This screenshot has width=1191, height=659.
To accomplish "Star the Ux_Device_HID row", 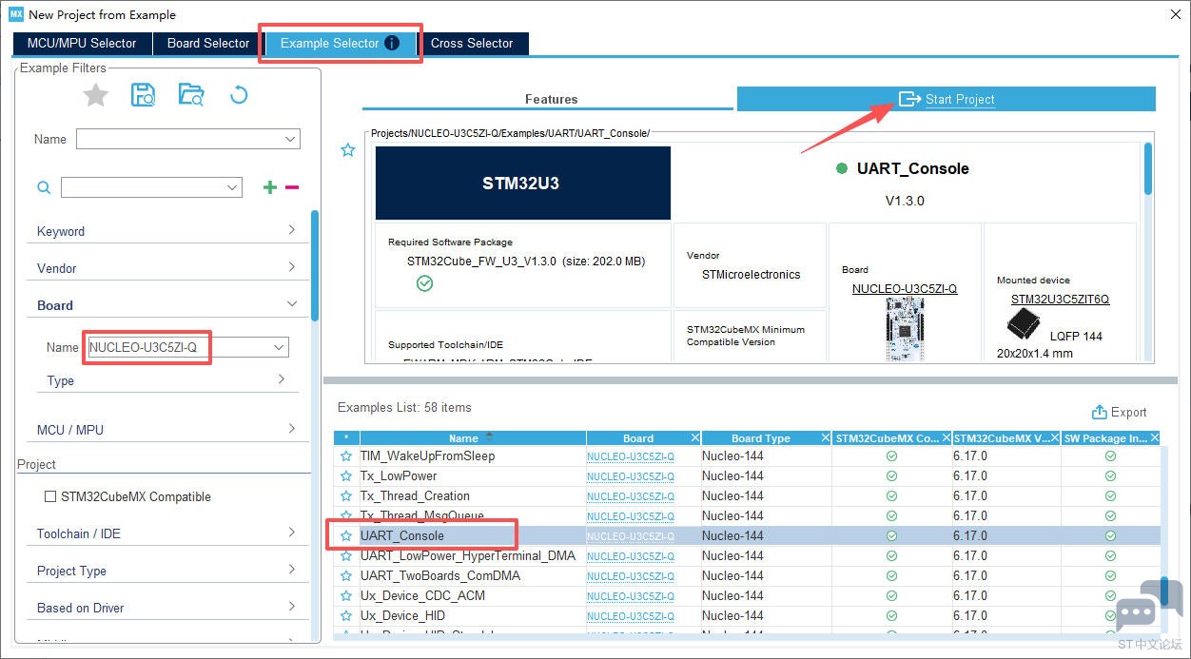I will tap(346, 615).
